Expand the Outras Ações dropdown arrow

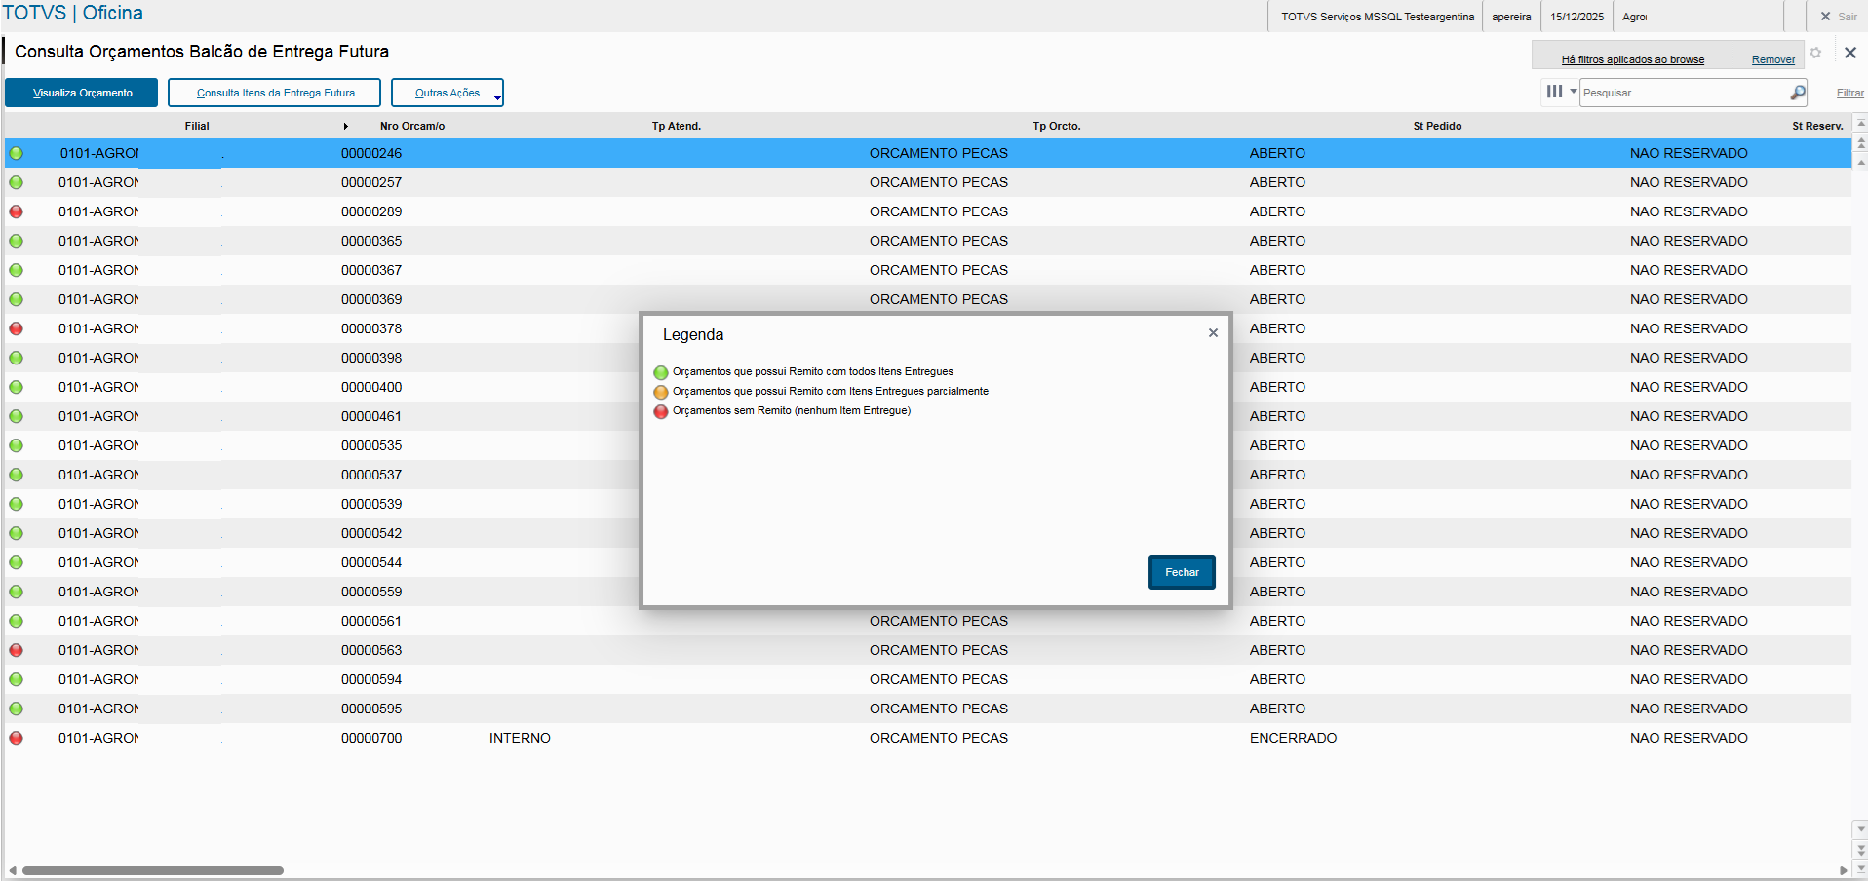497,98
